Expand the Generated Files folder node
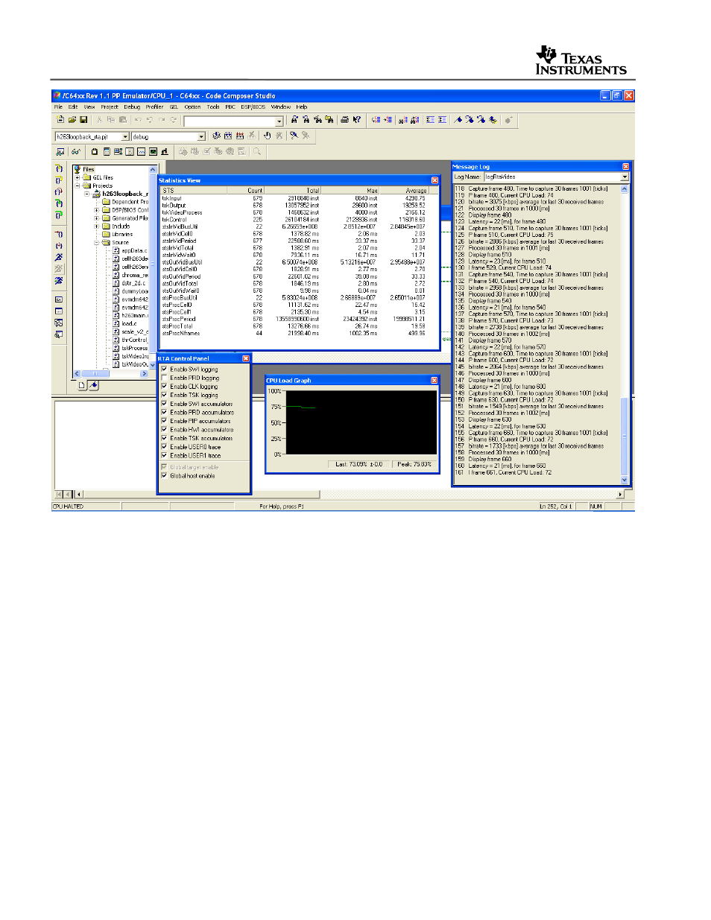Screen dimensions: 711x920 click(96, 218)
